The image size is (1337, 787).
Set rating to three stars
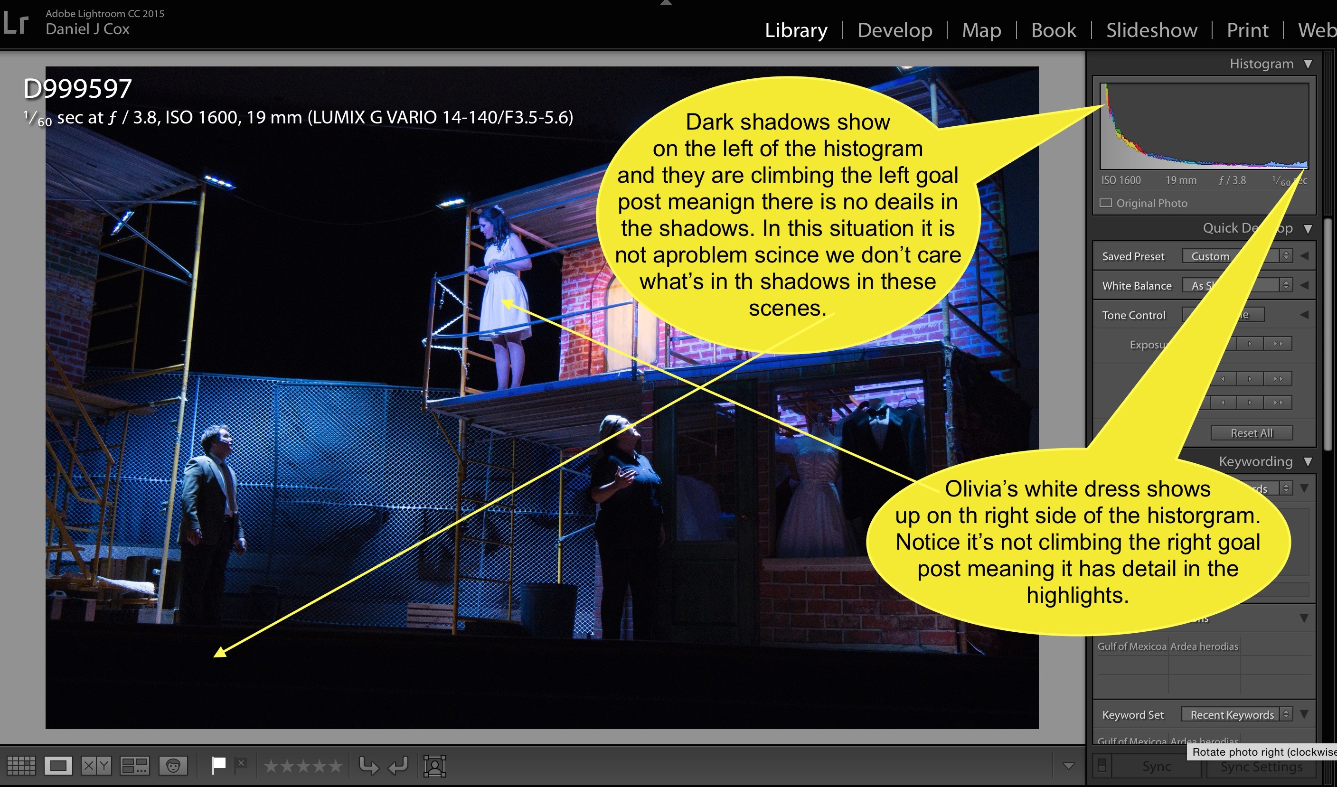pos(303,766)
